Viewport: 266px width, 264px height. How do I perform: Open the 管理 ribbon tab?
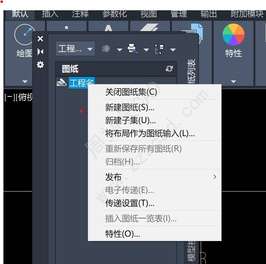(x=179, y=14)
